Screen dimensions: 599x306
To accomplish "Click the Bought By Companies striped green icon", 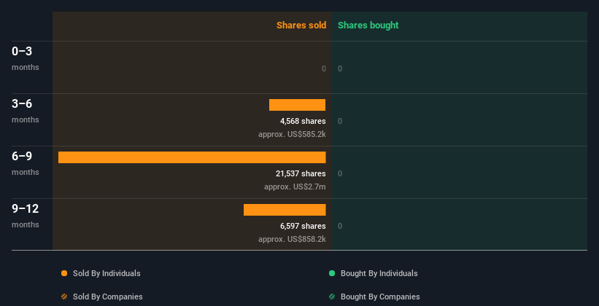I will tap(332, 297).
